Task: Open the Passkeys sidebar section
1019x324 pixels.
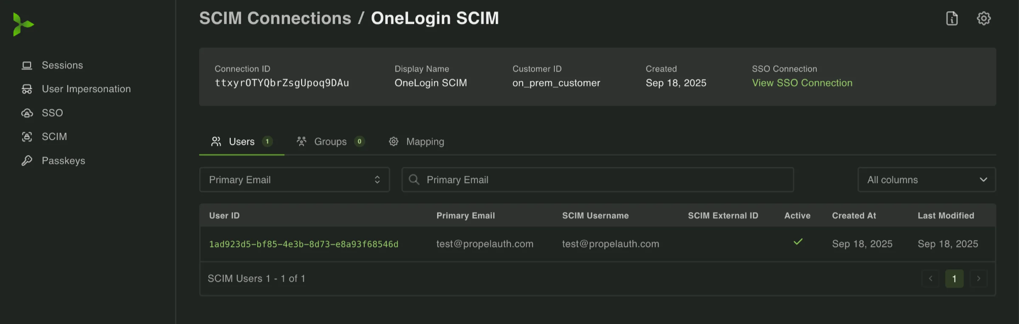Action: 64,160
